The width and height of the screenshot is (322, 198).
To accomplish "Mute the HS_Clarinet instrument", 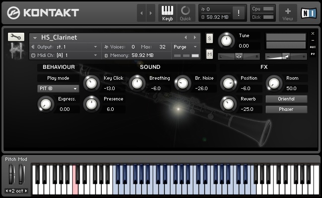I will 209,53.
